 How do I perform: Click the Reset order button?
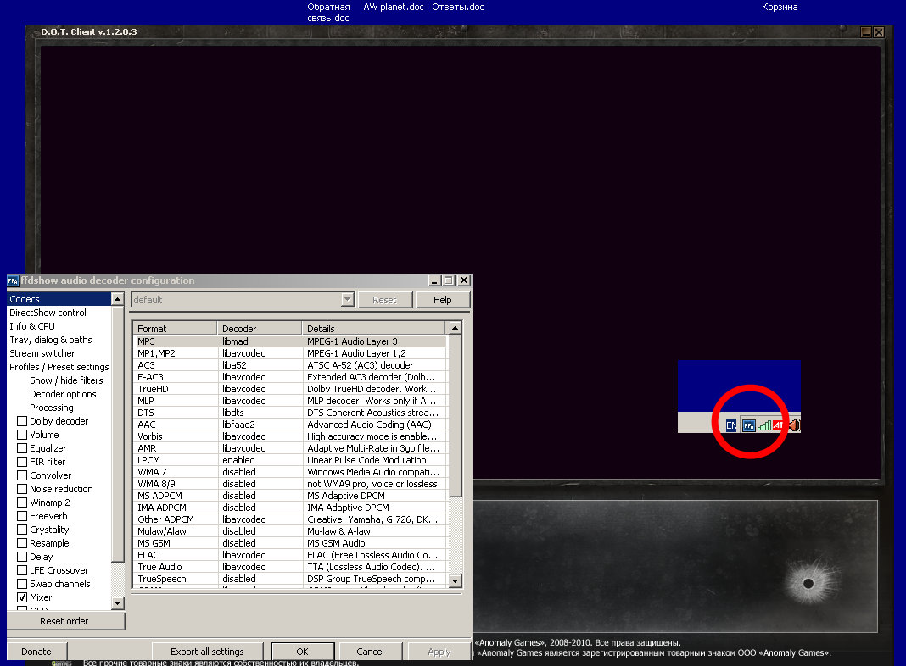point(65,621)
